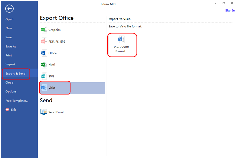The height and width of the screenshot is (159, 237).
Task: Click the Word Office icon
Action: click(x=44, y=53)
